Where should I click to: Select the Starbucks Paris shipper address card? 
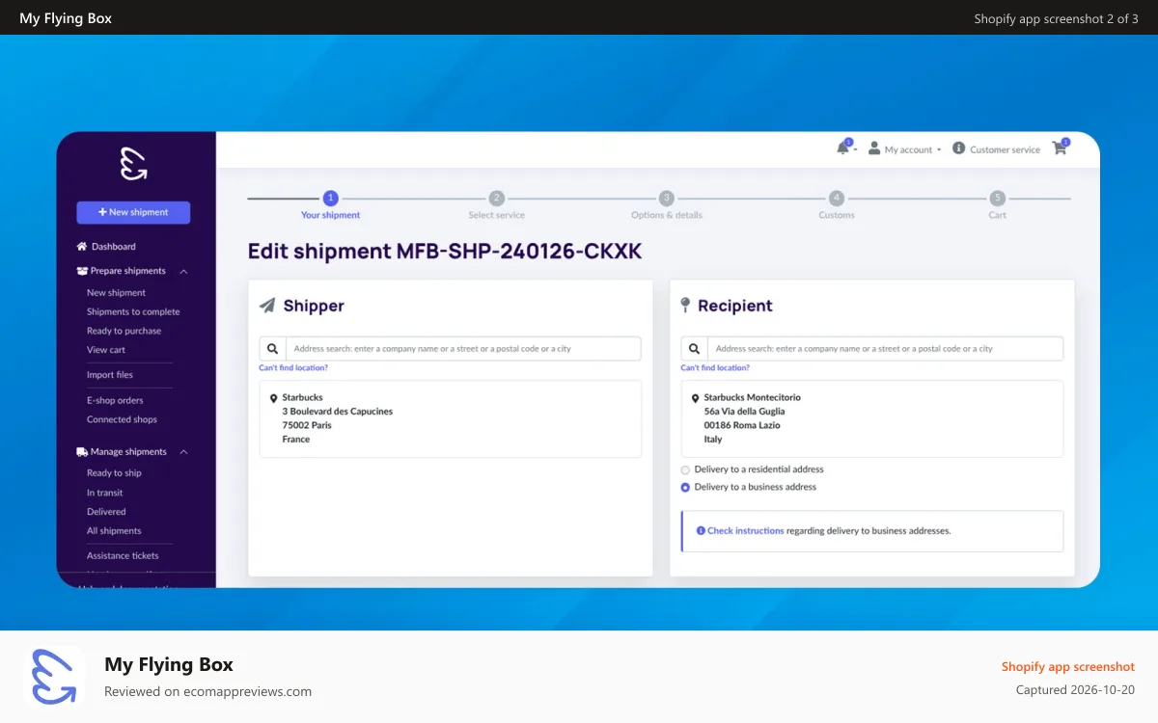click(450, 418)
